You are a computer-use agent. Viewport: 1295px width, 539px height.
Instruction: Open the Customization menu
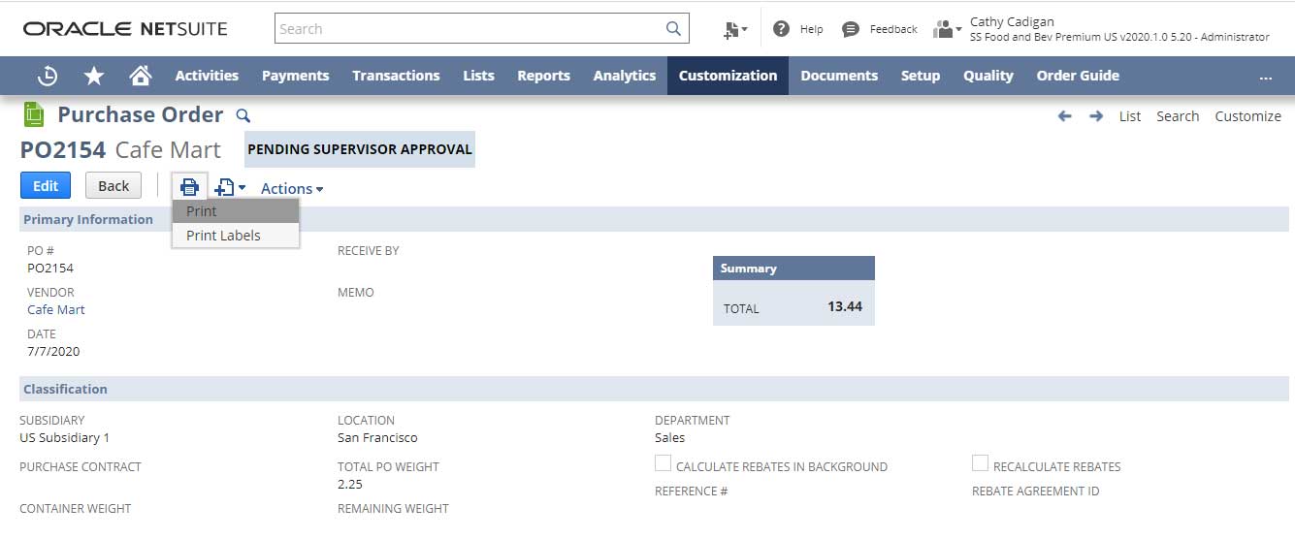tap(728, 76)
